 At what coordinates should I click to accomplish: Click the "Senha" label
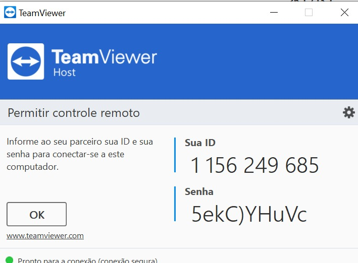[x=199, y=191]
